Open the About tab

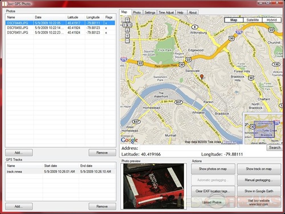tap(193, 13)
